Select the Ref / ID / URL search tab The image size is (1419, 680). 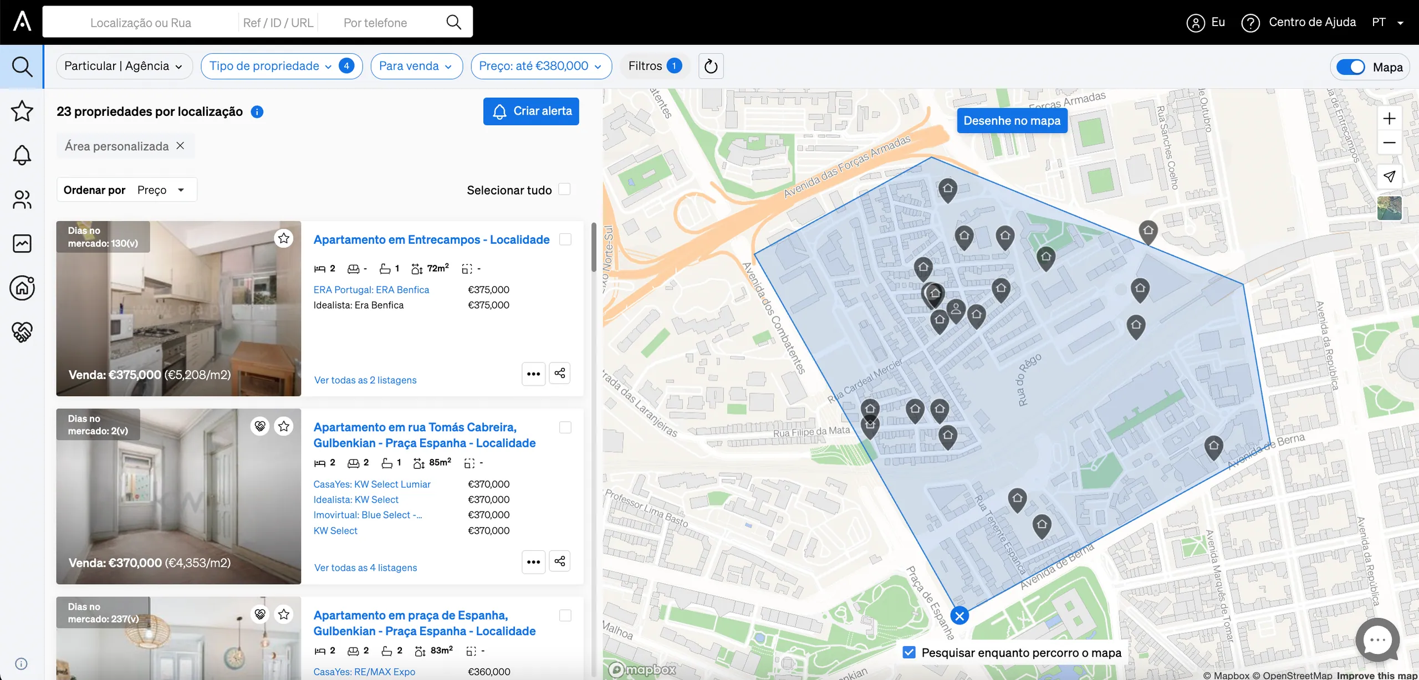pyautogui.click(x=278, y=22)
